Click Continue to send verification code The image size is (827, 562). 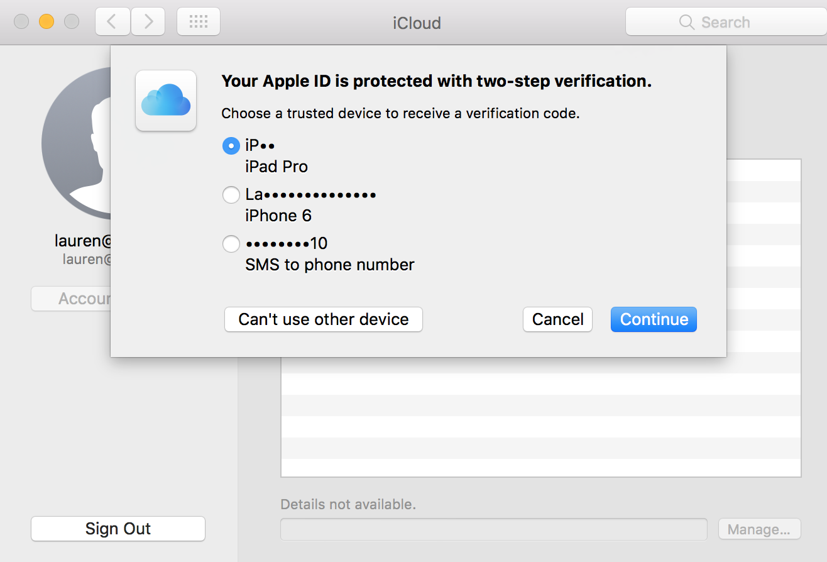tap(654, 319)
